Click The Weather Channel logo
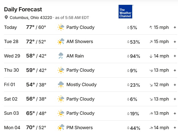The image size is (178, 134). pyautogui.click(x=125, y=12)
